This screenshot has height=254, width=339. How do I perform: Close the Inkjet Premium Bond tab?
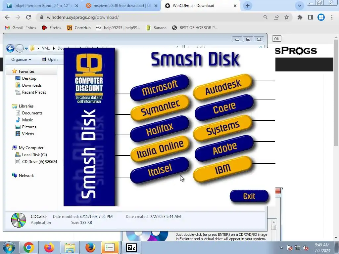click(76, 6)
